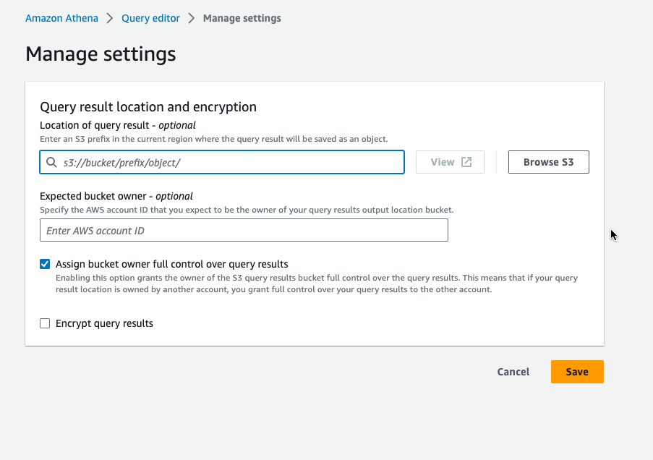
Task: Go to Amazon Athena breadcrumb link
Action: pos(61,18)
